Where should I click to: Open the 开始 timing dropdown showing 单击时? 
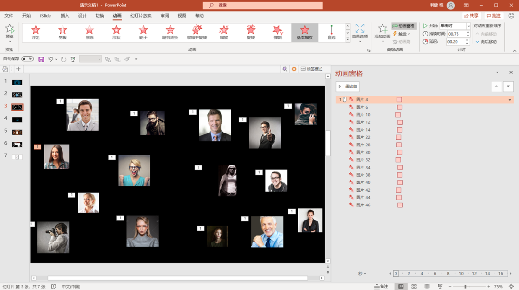pos(468,26)
